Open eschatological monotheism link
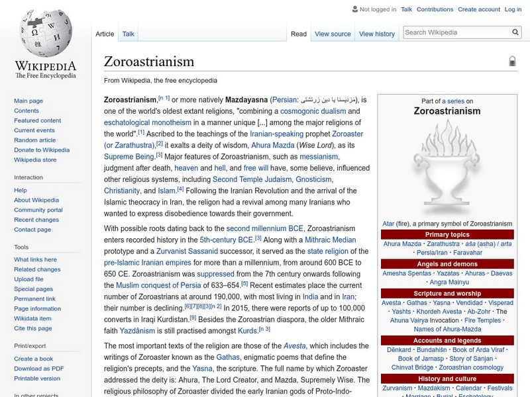 [147, 122]
